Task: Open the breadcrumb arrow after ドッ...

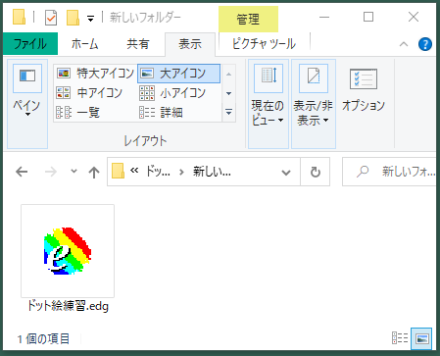Action: [181, 172]
